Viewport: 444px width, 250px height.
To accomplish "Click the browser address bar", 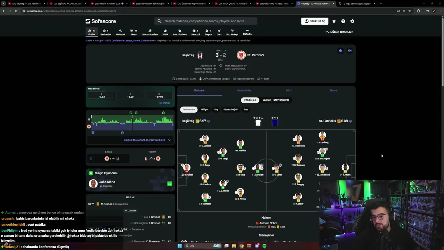I will (208, 11).
